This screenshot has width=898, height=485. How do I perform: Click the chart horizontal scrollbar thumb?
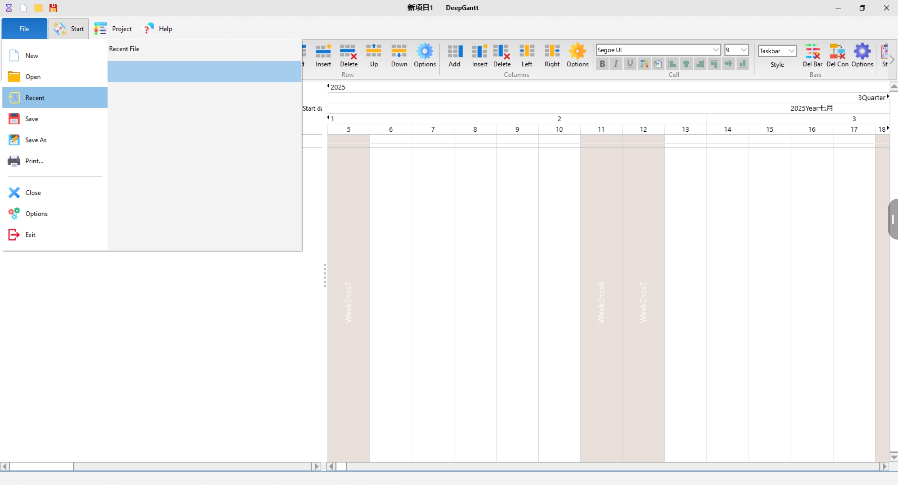pyautogui.click(x=341, y=466)
